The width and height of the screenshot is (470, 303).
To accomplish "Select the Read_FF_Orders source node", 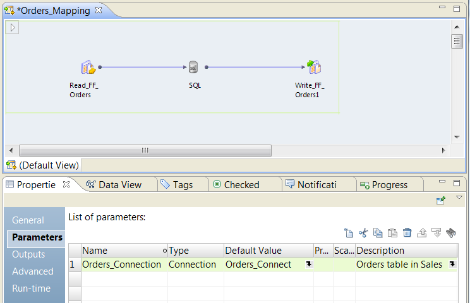I will coord(87,68).
